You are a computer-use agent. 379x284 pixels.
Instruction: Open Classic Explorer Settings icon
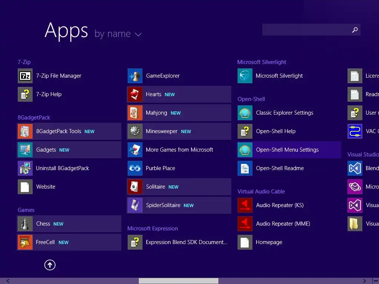click(245, 113)
